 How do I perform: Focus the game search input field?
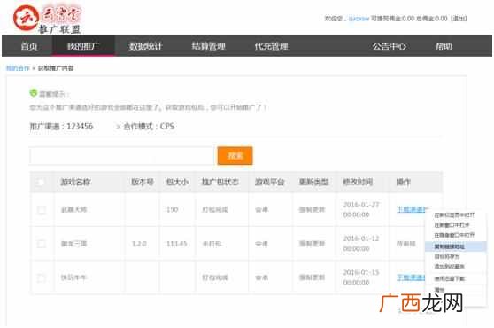tap(121, 156)
